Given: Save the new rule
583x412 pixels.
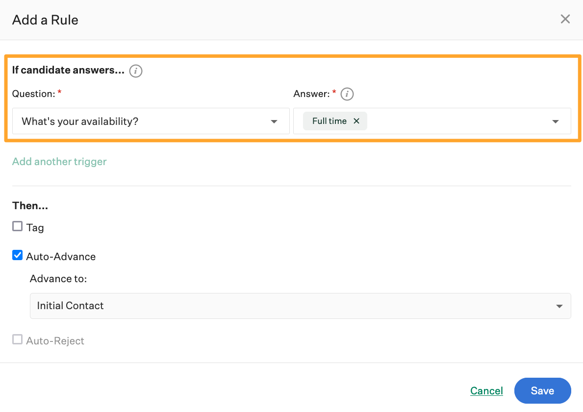Looking at the screenshot, I should pyautogui.click(x=542, y=390).
